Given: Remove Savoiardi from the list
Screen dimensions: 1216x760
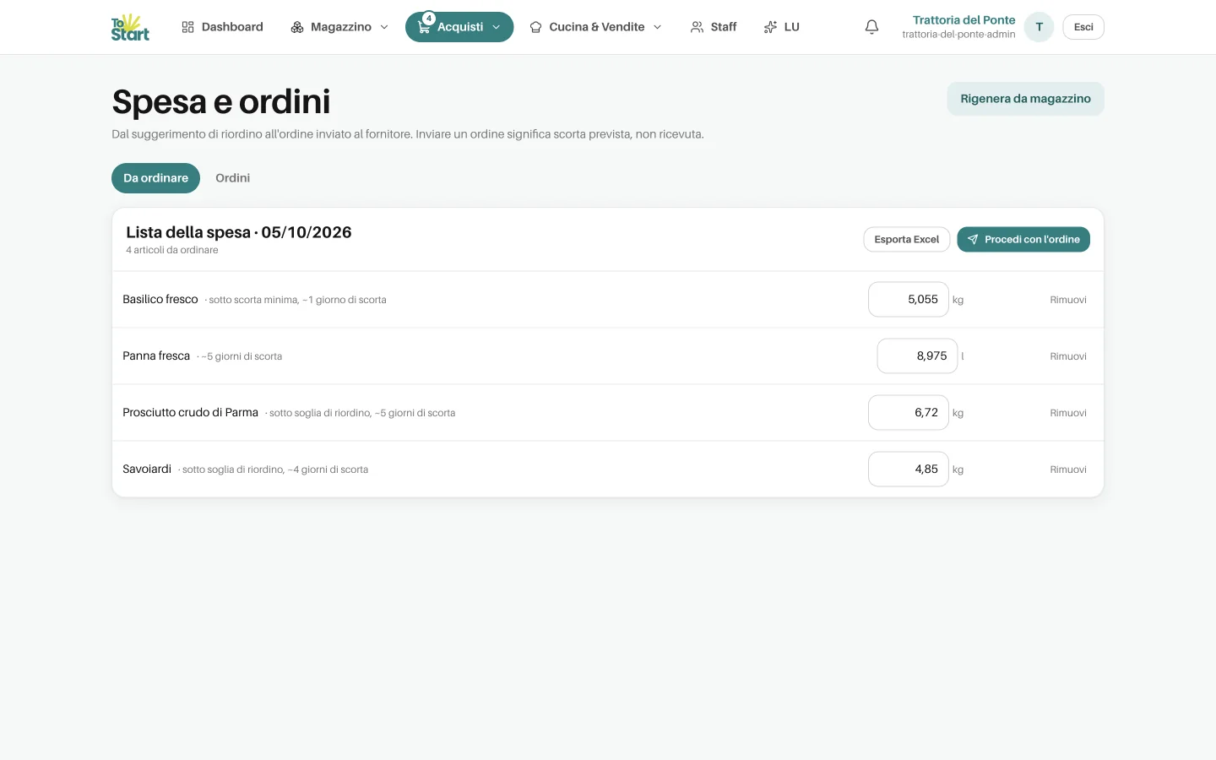Looking at the screenshot, I should 1068,470.
